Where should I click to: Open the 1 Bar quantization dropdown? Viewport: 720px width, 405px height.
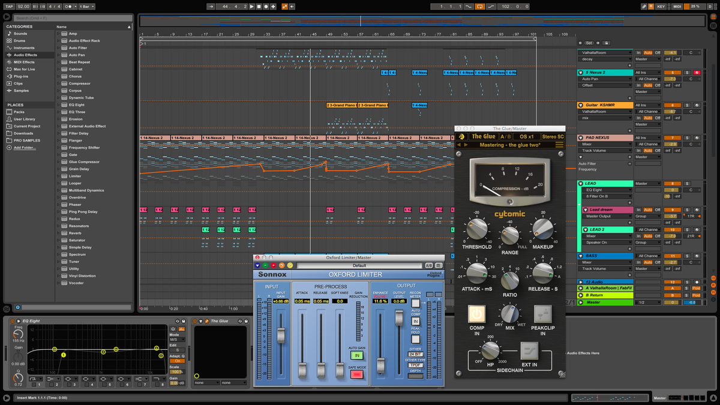tap(88, 6)
